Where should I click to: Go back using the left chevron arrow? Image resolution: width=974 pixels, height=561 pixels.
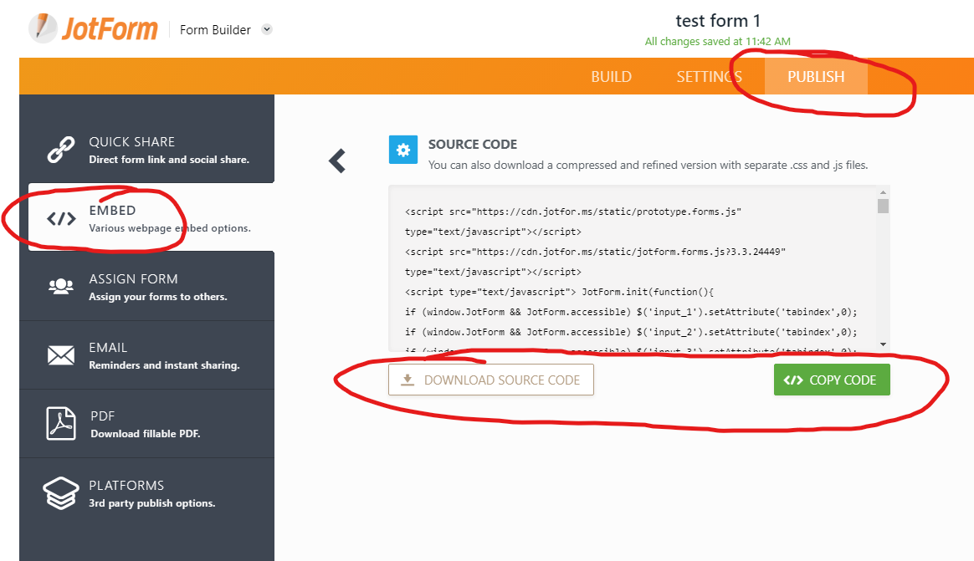tap(337, 161)
